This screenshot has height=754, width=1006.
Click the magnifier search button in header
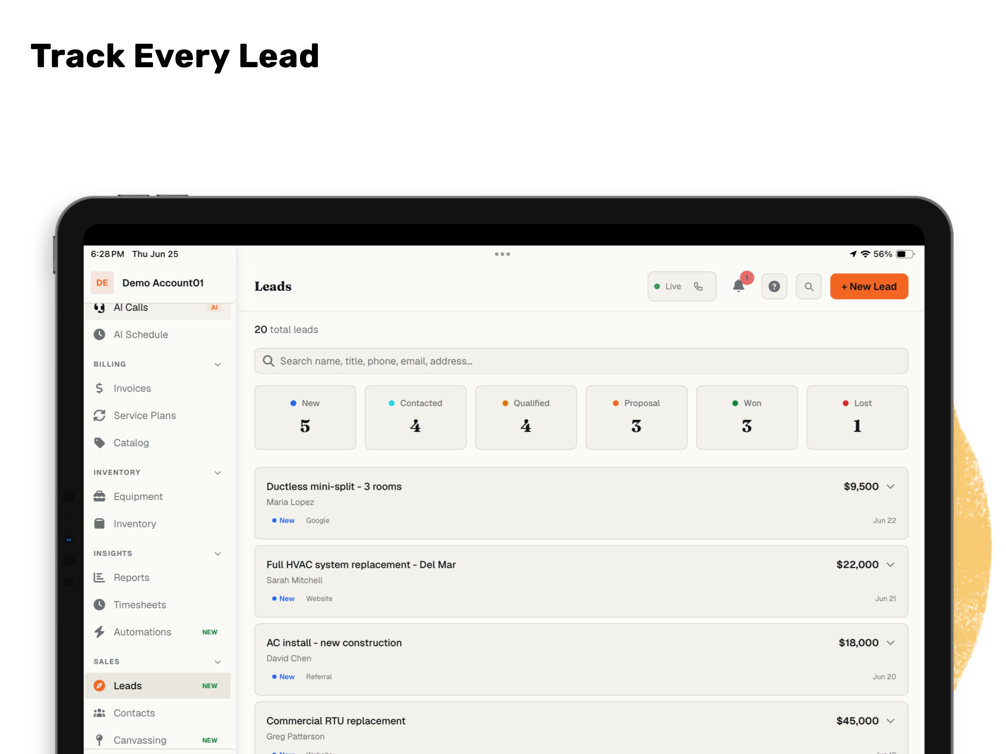pyautogui.click(x=809, y=286)
